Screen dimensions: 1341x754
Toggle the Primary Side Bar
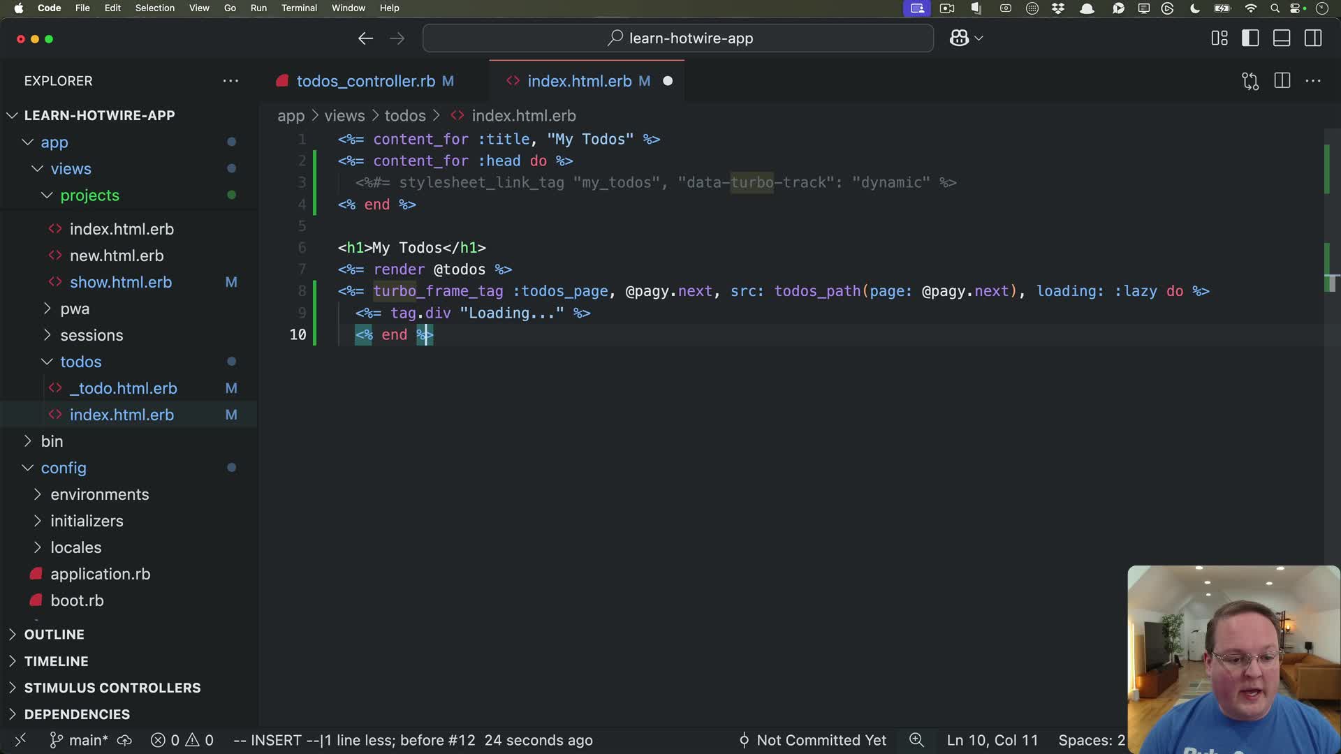click(x=1250, y=38)
